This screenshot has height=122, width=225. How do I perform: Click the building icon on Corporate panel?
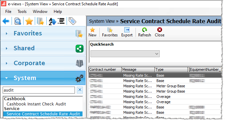point(80,63)
